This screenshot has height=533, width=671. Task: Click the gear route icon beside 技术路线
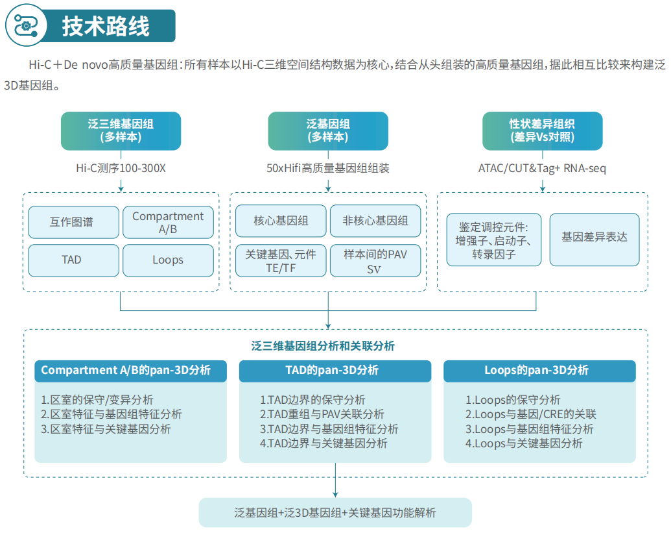26,25
